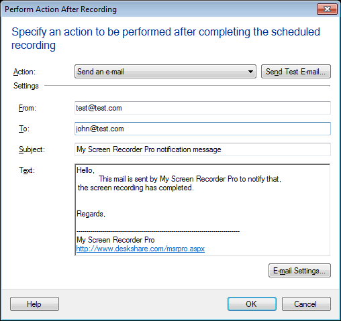Viewport: 341px width, 321px height.
Task: Confirm with the OK button
Action: 252,304
